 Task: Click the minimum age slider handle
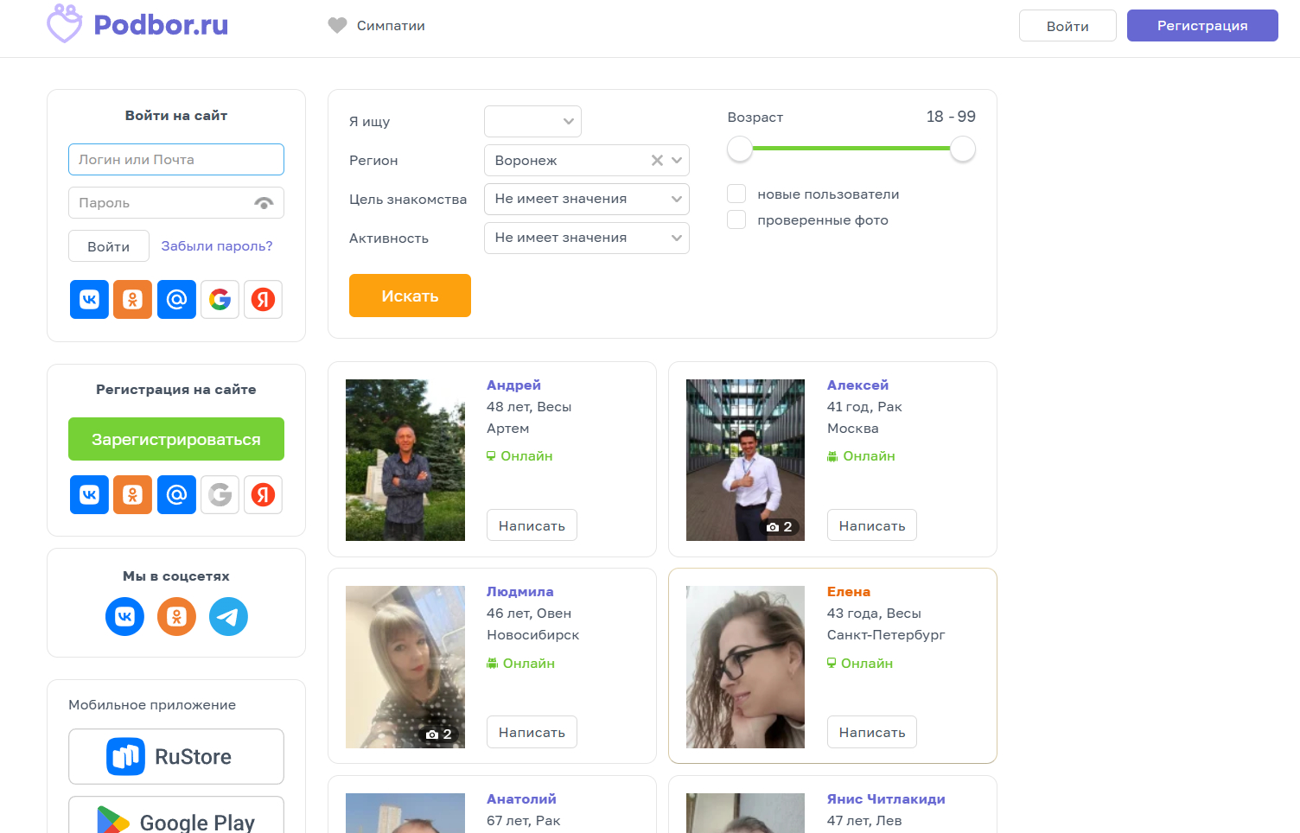pyautogui.click(x=740, y=149)
